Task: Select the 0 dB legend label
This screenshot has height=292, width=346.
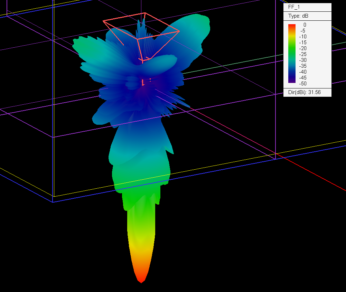Action: (305, 25)
